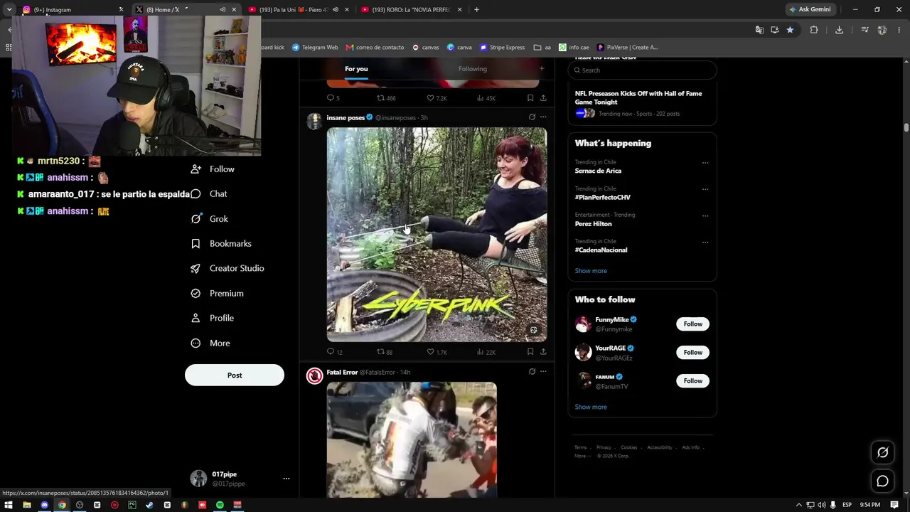Viewport: 910px width, 512px height.
Task: Click the image edit icon on Cyberpunk photo
Action: (x=534, y=330)
